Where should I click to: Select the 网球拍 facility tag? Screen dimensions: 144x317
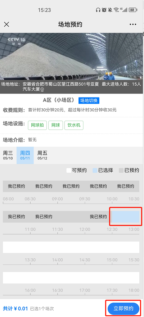[37, 125]
